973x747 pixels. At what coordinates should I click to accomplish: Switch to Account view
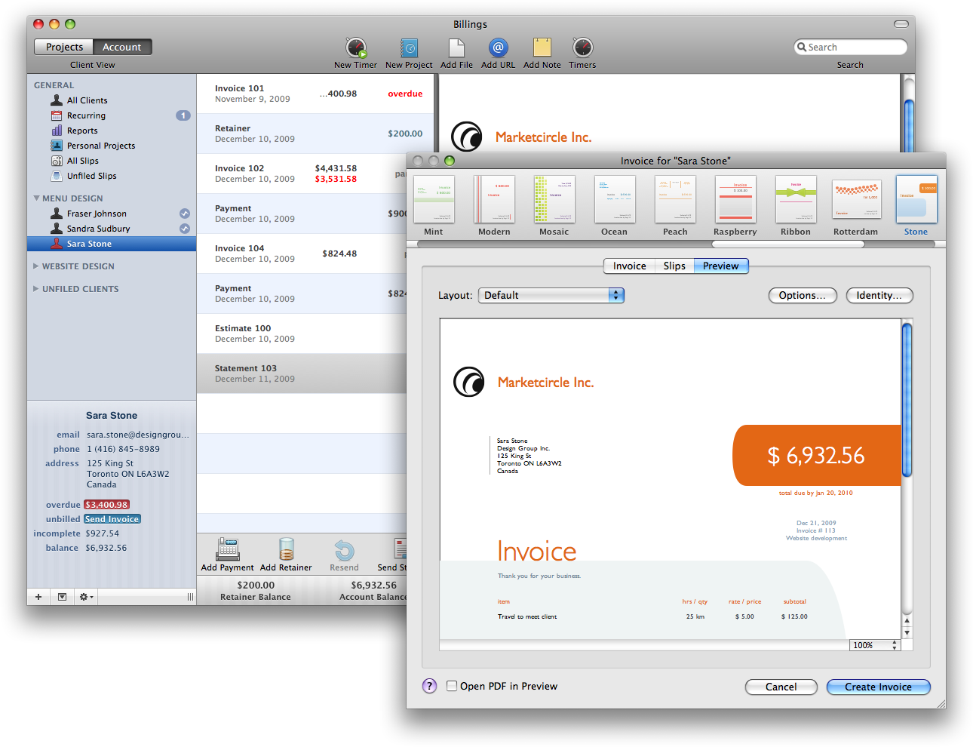122,47
